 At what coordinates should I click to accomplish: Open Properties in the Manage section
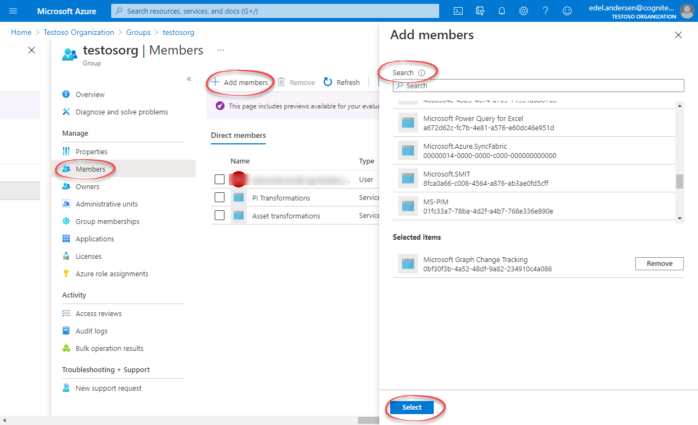tap(92, 151)
